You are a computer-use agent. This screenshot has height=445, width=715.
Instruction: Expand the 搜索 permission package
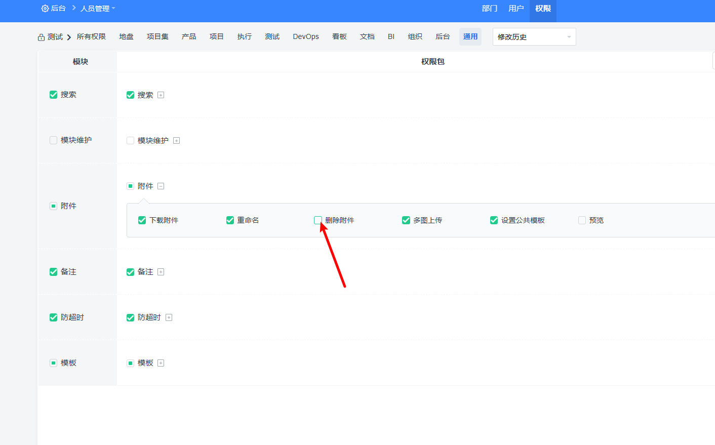click(x=161, y=95)
